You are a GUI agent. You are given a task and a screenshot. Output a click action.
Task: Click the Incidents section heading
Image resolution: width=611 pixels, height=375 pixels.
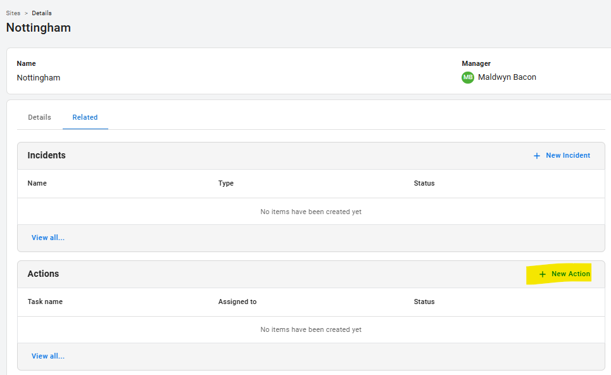point(47,155)
